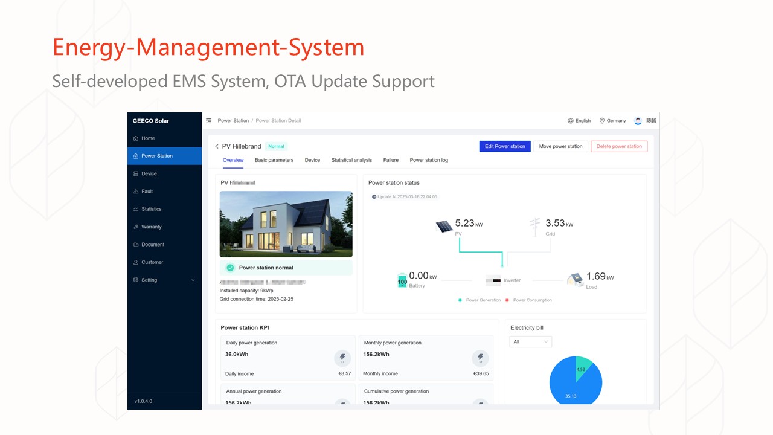The width and height of the screenshot is (773, 435).
Task: Open the Germany region selector
Action: 612,121
